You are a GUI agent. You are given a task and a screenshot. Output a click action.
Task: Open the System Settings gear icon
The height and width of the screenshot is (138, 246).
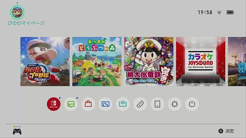pos(175,104)
